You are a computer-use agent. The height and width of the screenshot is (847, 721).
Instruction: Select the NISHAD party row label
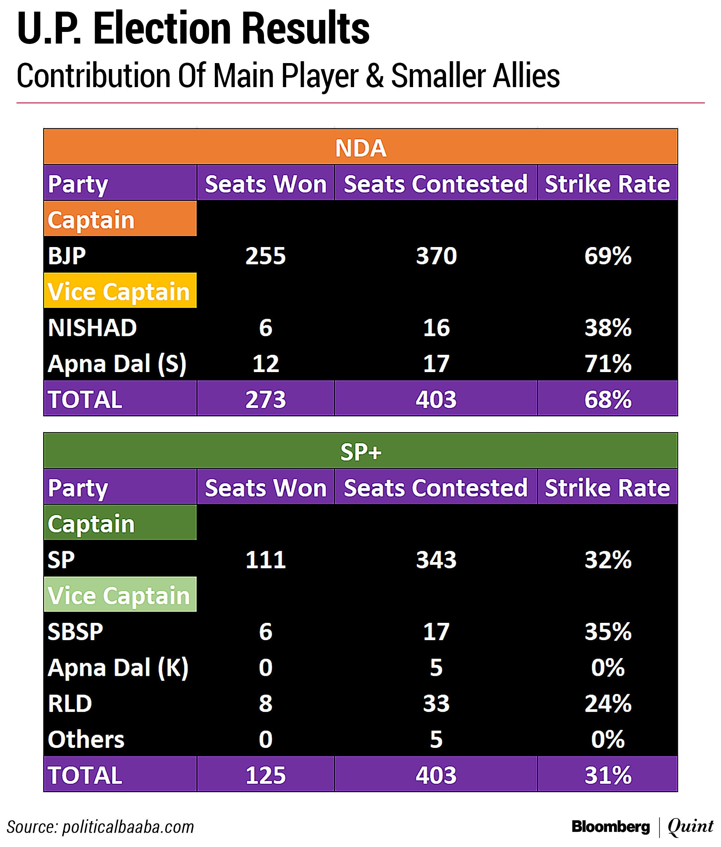click(x=92, y=328)
